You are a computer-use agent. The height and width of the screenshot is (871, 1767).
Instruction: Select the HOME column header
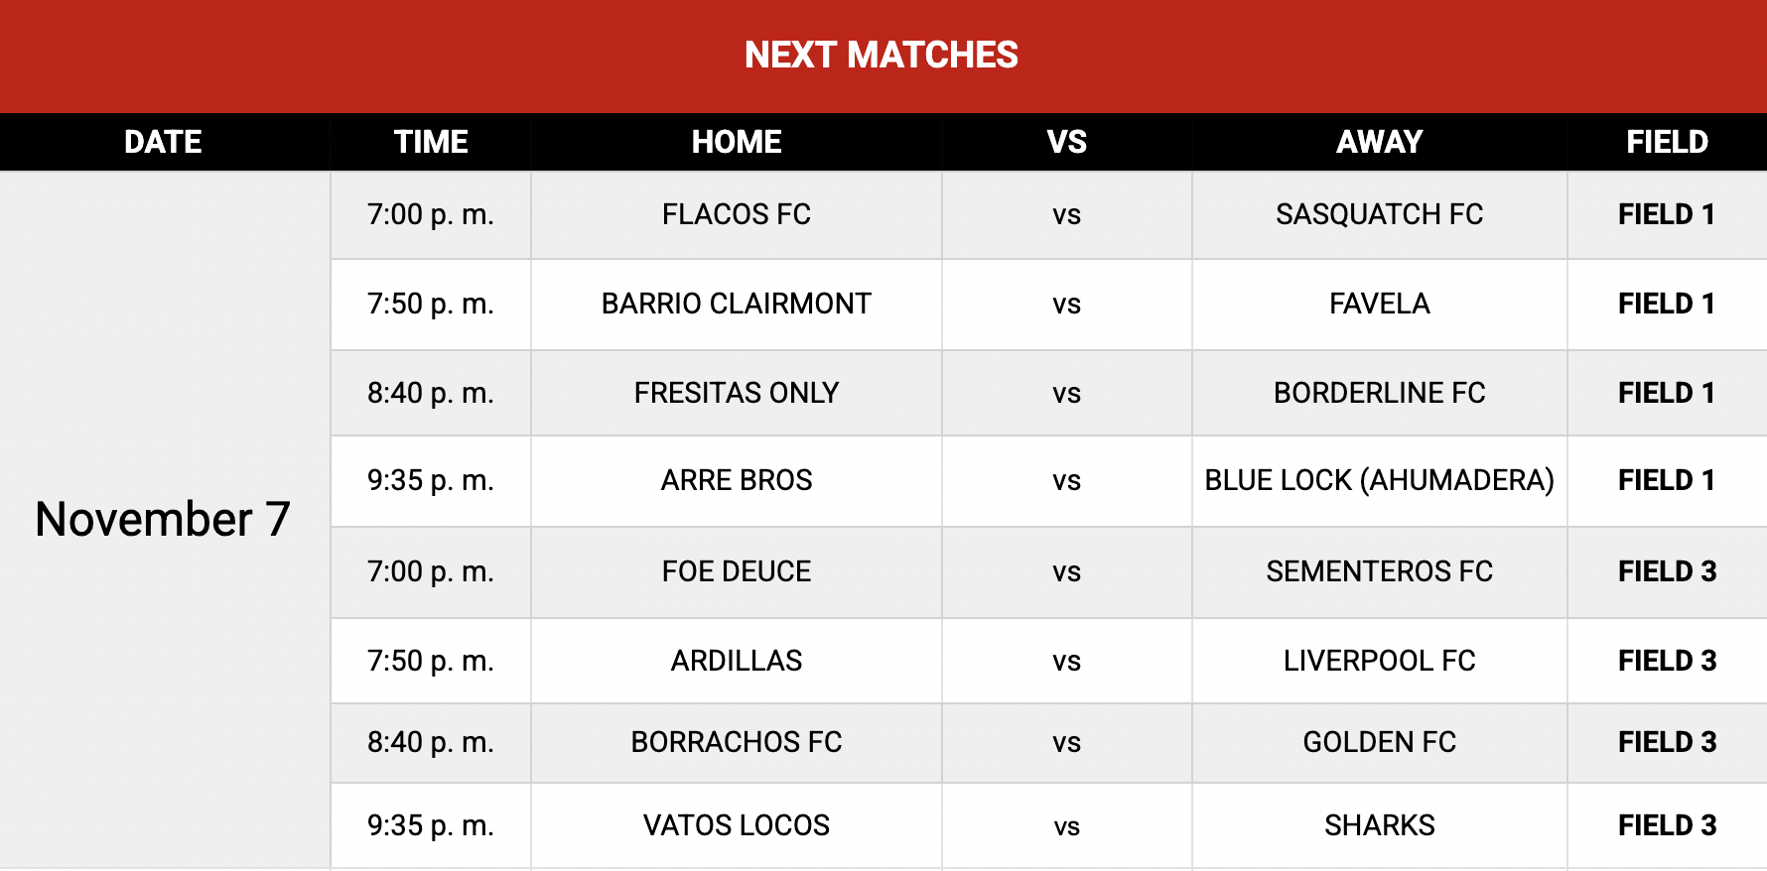[x=737, y=142]
